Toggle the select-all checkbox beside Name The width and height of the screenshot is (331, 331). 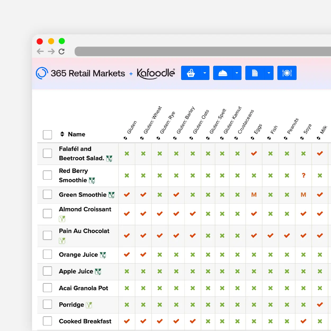(x=47, y=135)
